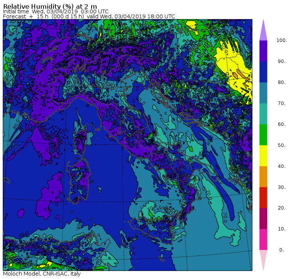Click the 0-10 pink legend swatch
This screenshot has width=290, height=279.
coord(263,239)
